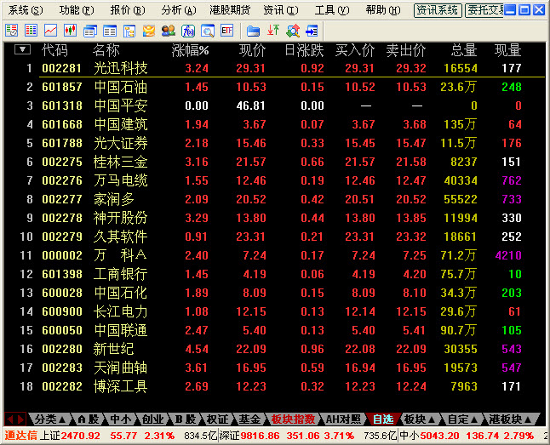Viewport: 550px width, 445px height.
Task: Switch to the 板块指数 tab
Action: point(293,419)
